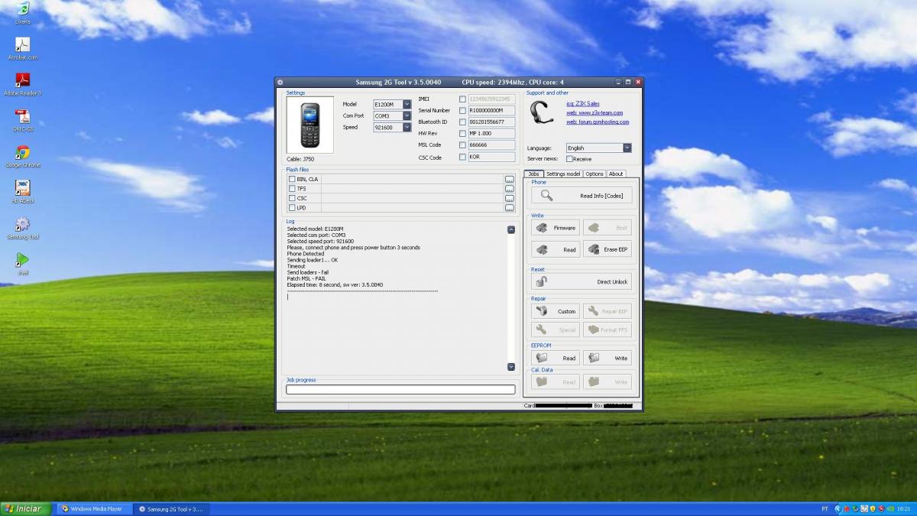Browse for the CSC flash file
This screenshot has width=917, height=516.
(510, 198)
